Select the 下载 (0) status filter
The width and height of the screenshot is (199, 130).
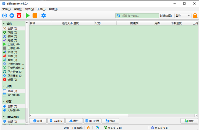tap(14, 32)
